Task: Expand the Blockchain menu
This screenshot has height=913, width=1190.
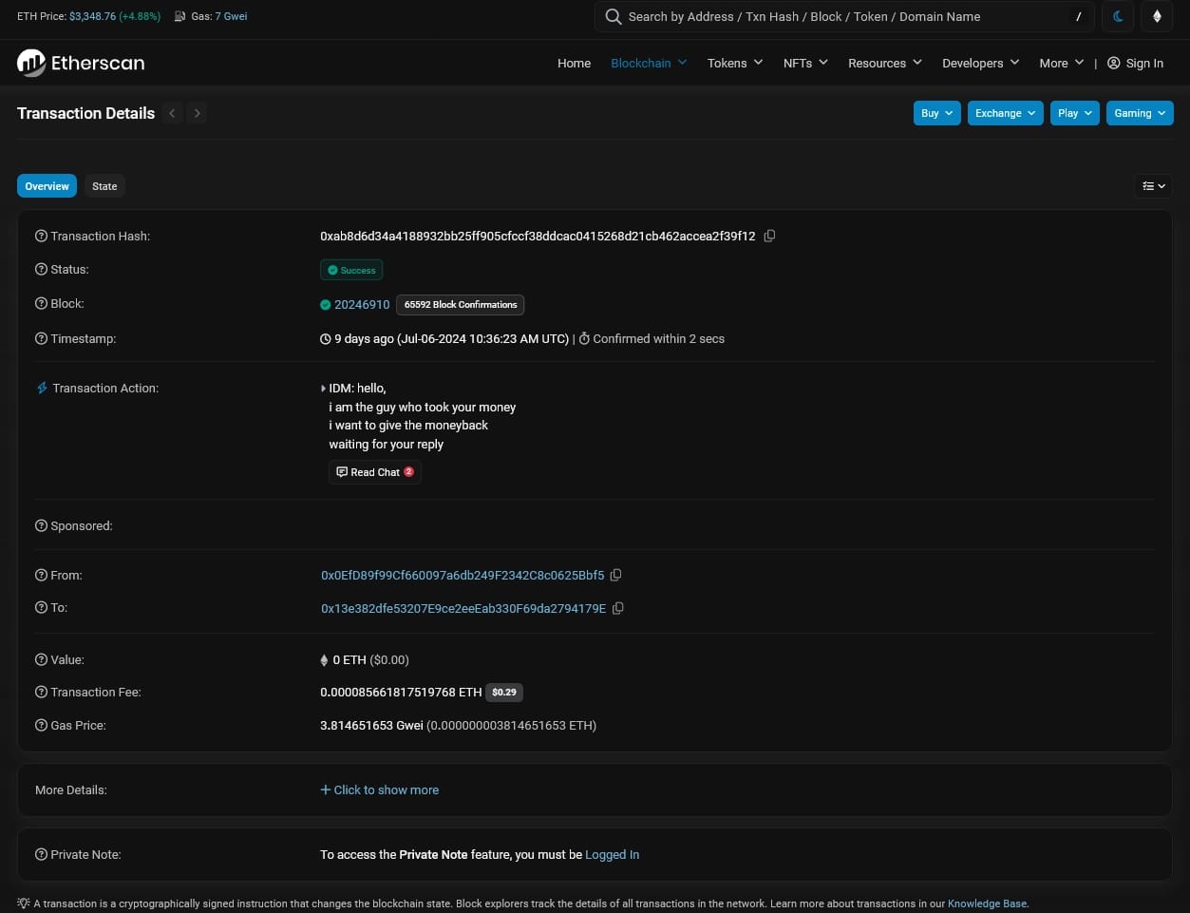Action: tap(648, 63)
